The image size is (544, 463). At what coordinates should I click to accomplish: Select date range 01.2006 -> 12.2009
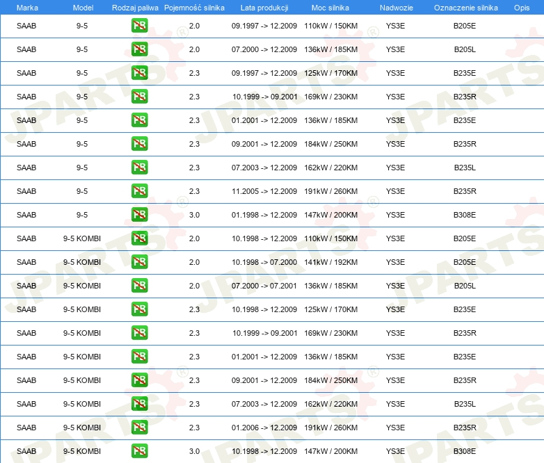point(264,428)
